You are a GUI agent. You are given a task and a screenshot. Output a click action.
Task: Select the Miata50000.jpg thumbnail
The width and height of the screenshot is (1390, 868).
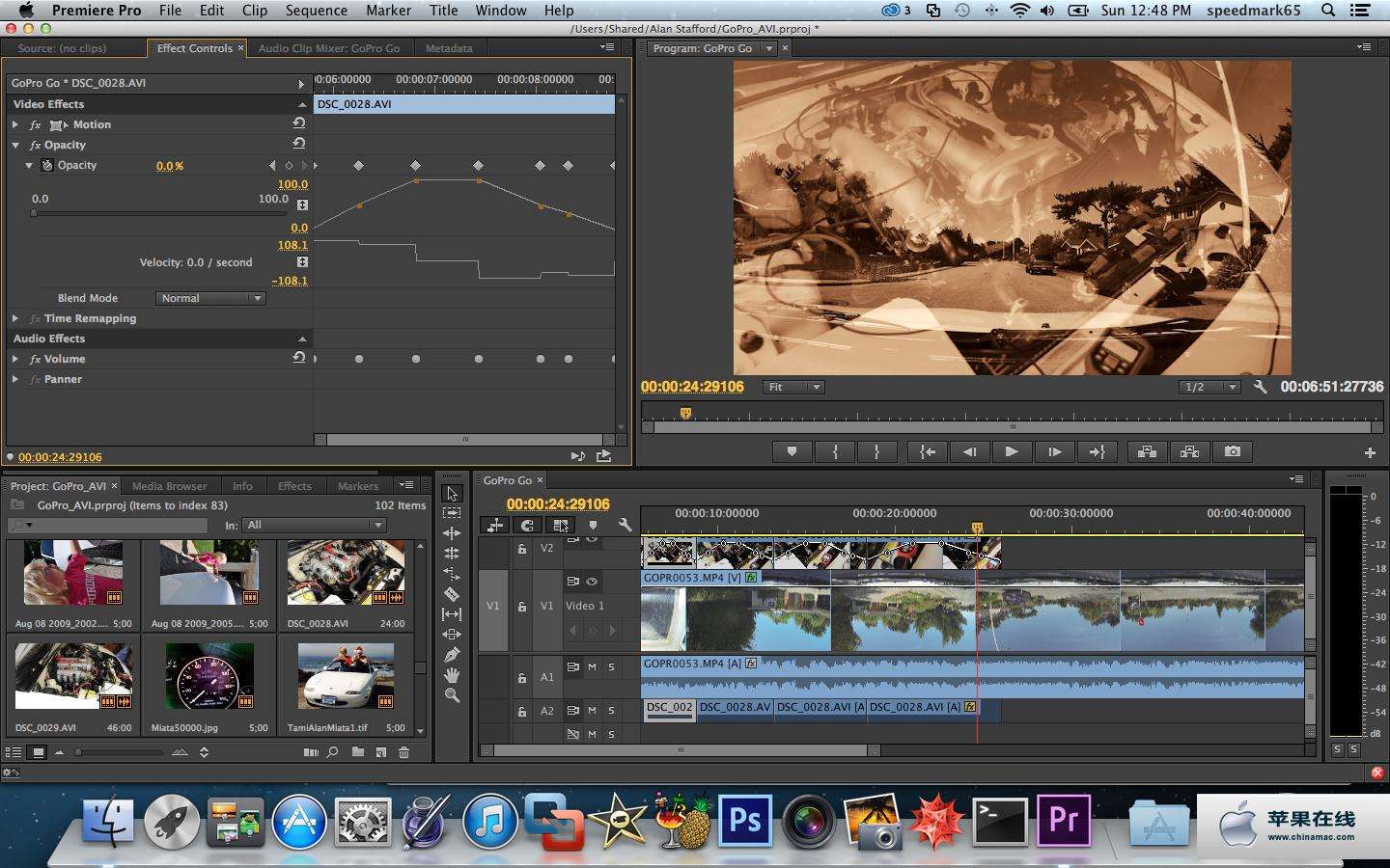(x=209, y=676)
